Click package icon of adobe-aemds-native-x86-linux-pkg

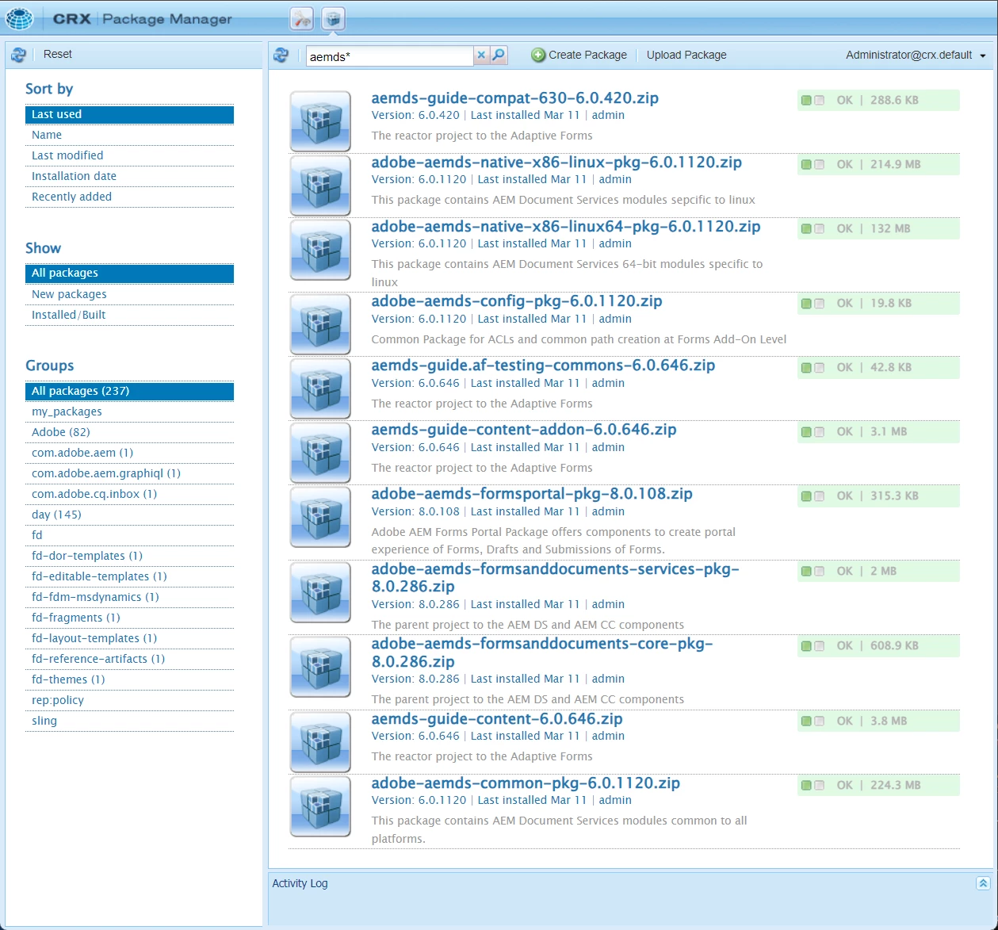320,186
